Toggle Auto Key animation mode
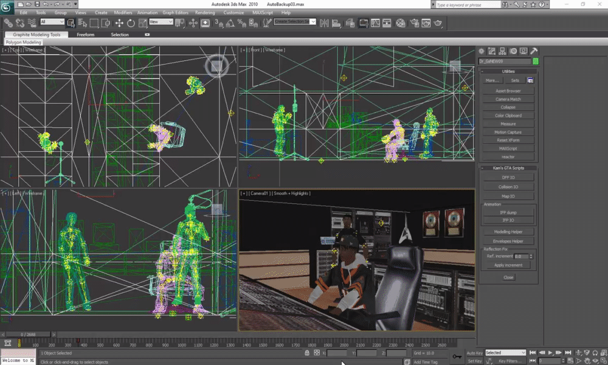 click(x=475, y=353)
